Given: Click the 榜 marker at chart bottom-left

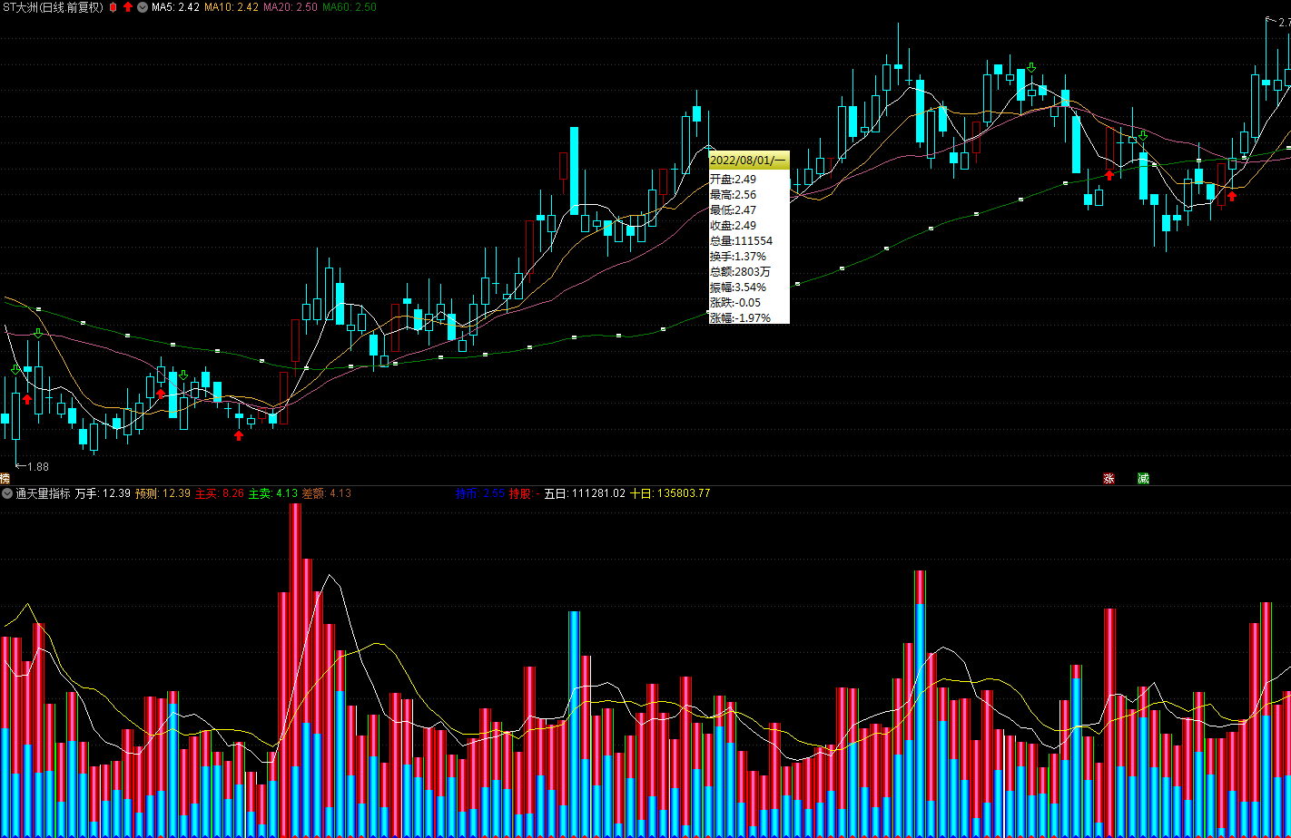Looking at the screenshot, I should (5, 478).
